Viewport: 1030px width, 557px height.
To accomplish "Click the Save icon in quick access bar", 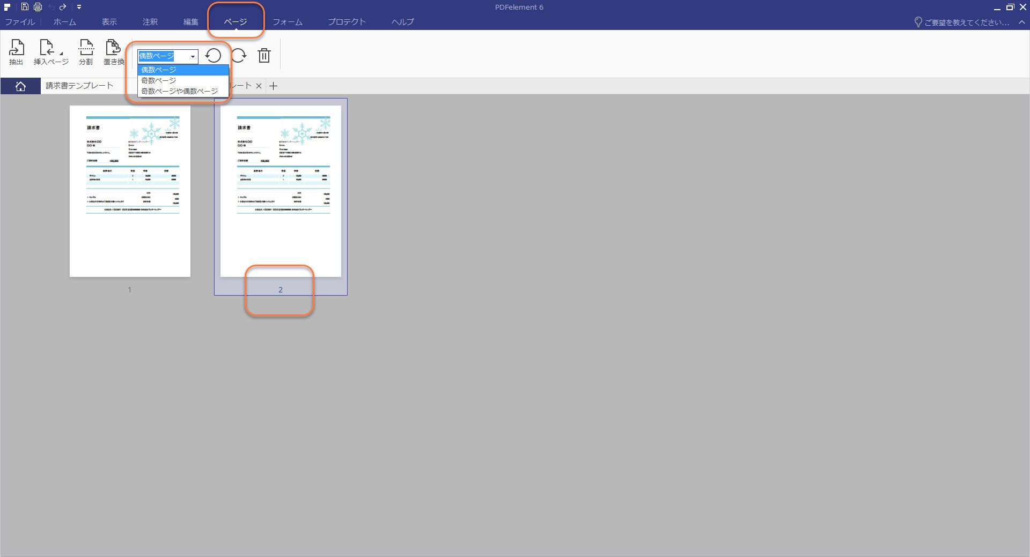I will [25, 7].
